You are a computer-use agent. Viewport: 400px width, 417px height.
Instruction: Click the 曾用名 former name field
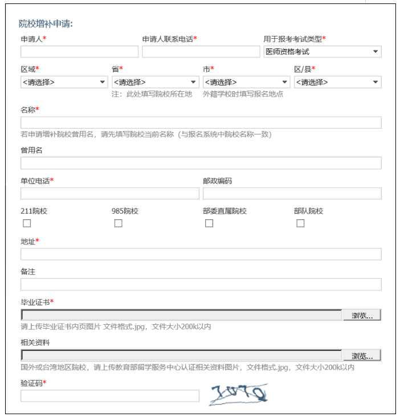coord(201,163)
